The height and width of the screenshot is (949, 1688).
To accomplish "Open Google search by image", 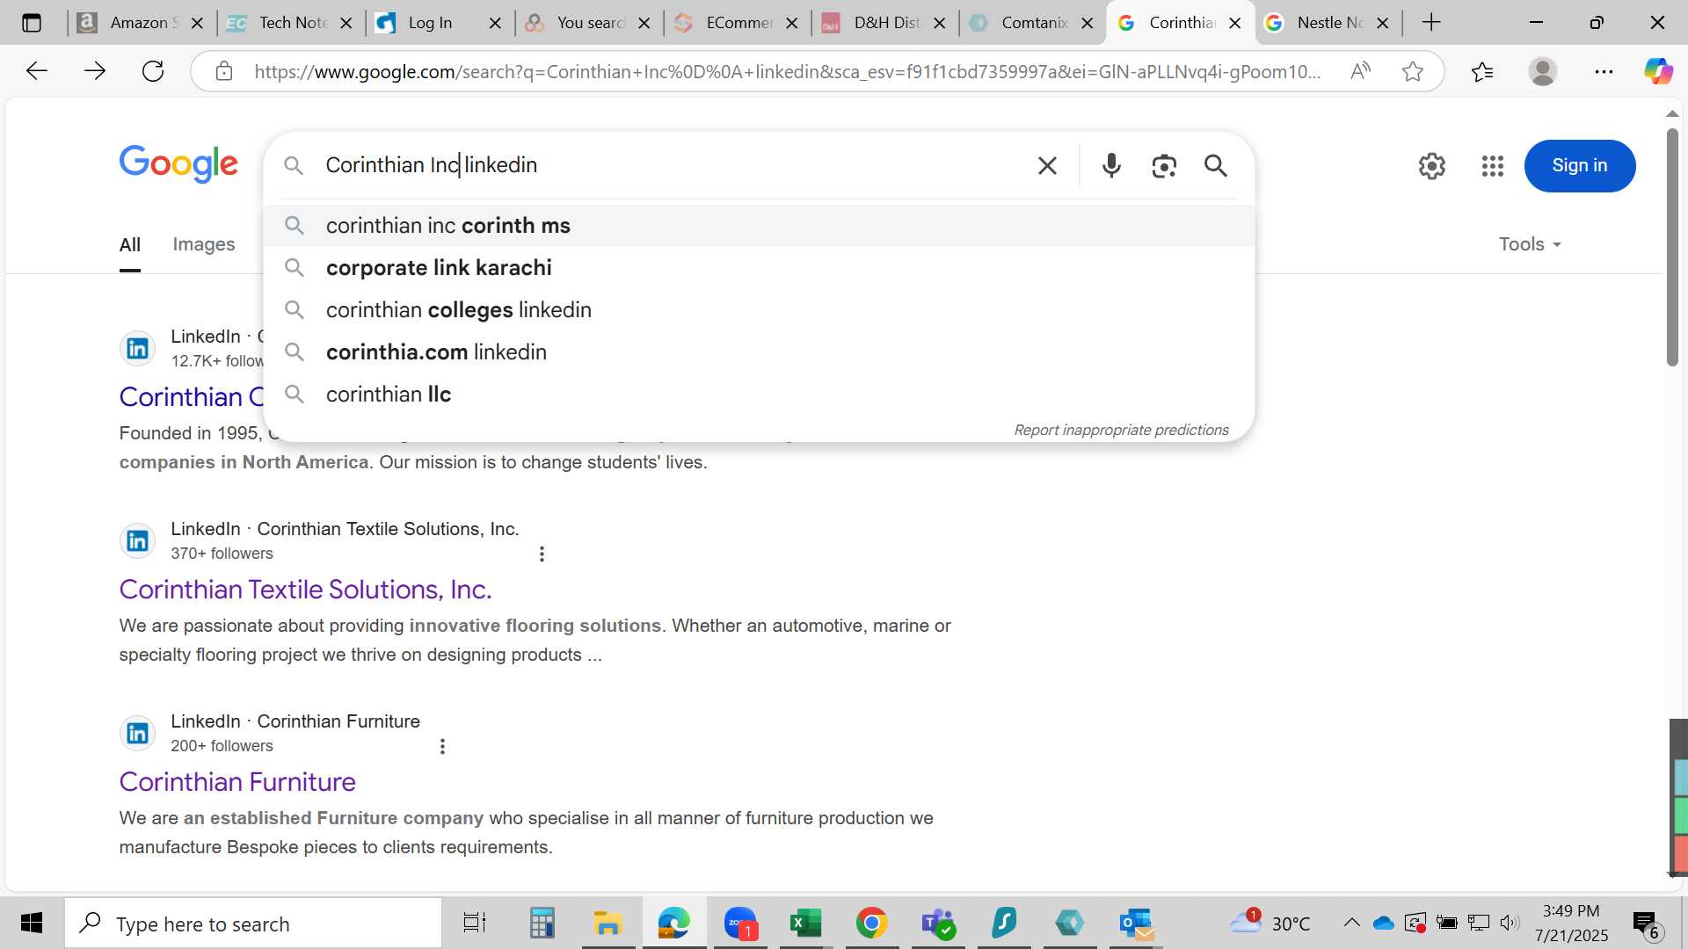I will [1164, 165].
